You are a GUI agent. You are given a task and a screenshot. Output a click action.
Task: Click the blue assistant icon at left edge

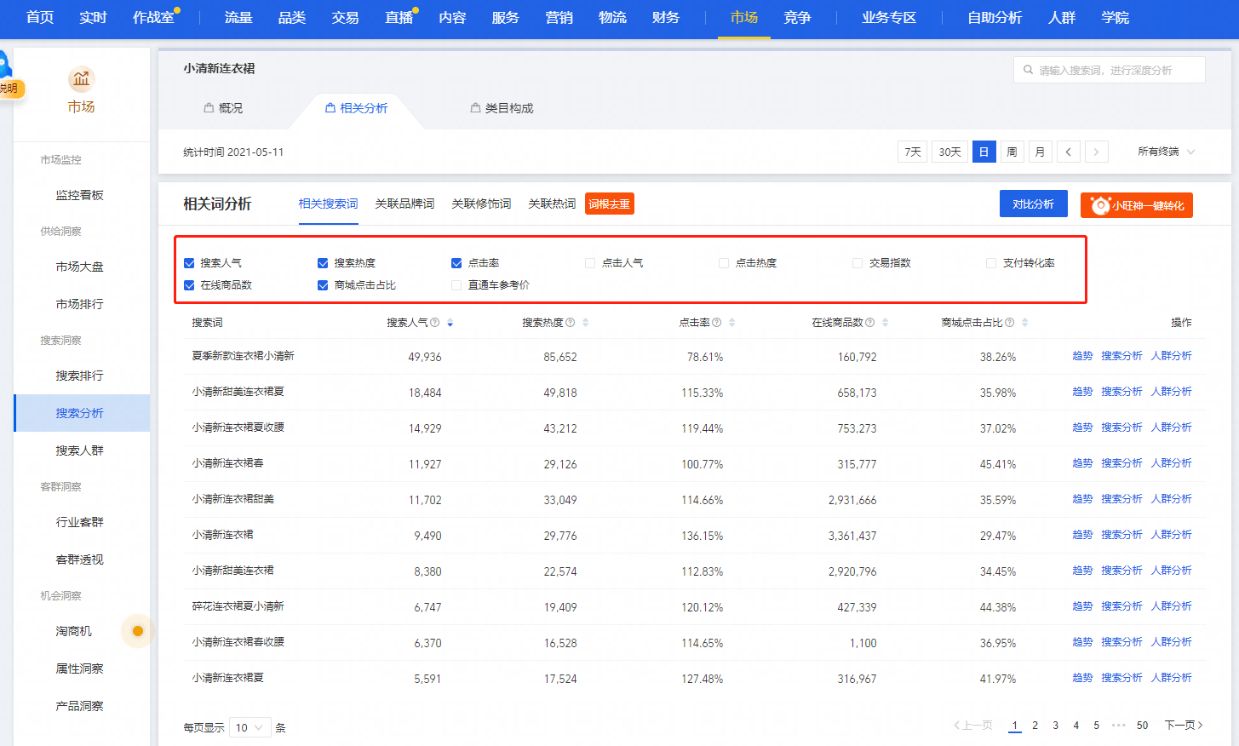click(4, 66)
